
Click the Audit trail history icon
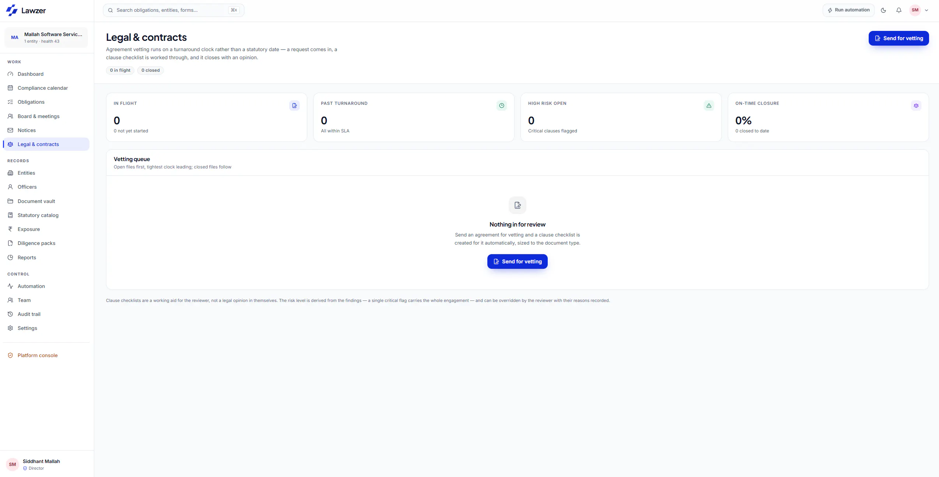coord(10,314)
